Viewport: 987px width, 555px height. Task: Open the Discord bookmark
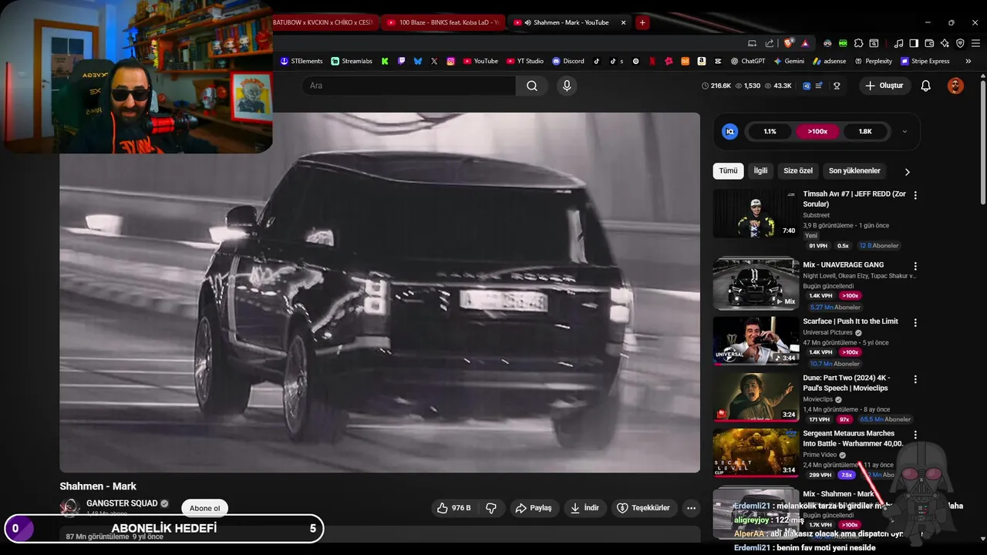568,61
